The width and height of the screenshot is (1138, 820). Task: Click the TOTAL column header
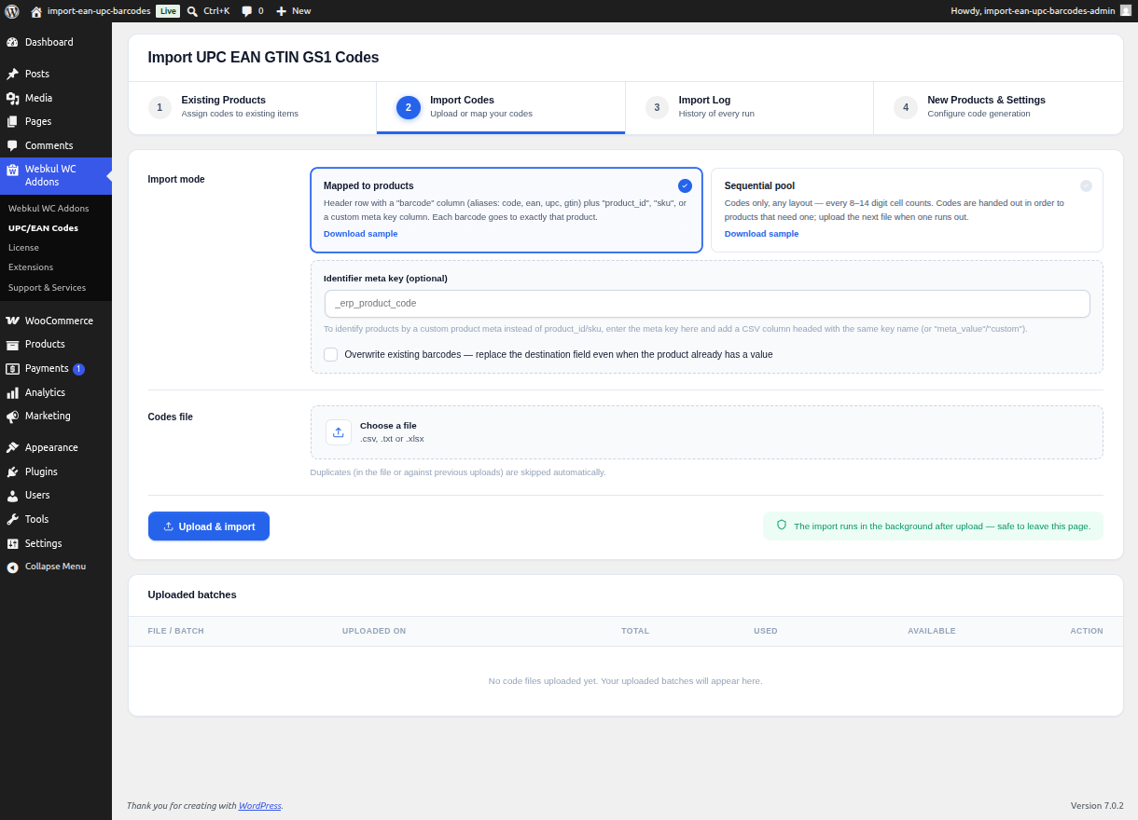point(635,631)
